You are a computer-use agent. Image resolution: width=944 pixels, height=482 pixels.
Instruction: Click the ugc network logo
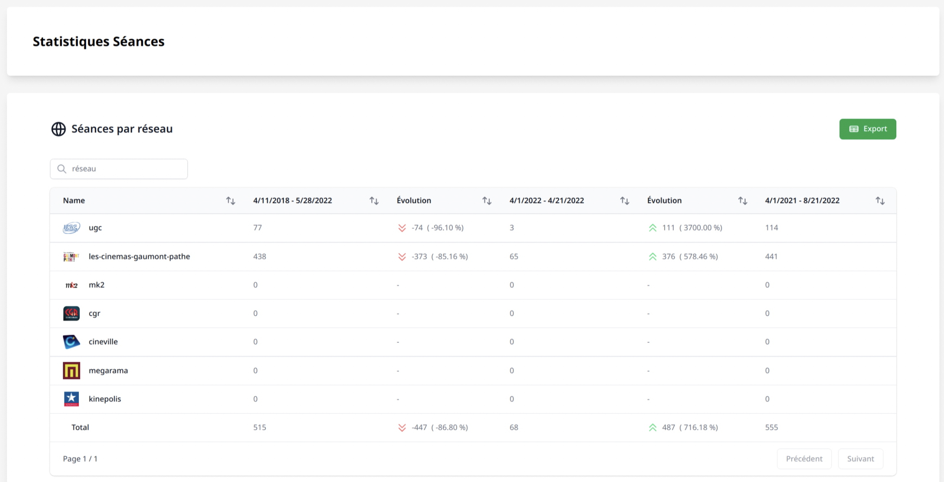pyautogui.click(x=71, y=228)
